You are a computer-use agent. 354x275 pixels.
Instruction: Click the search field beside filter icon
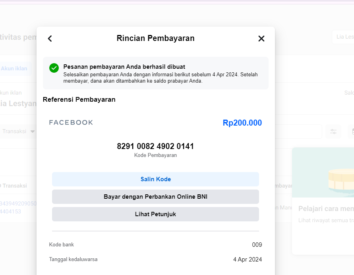tap(298, 132)
